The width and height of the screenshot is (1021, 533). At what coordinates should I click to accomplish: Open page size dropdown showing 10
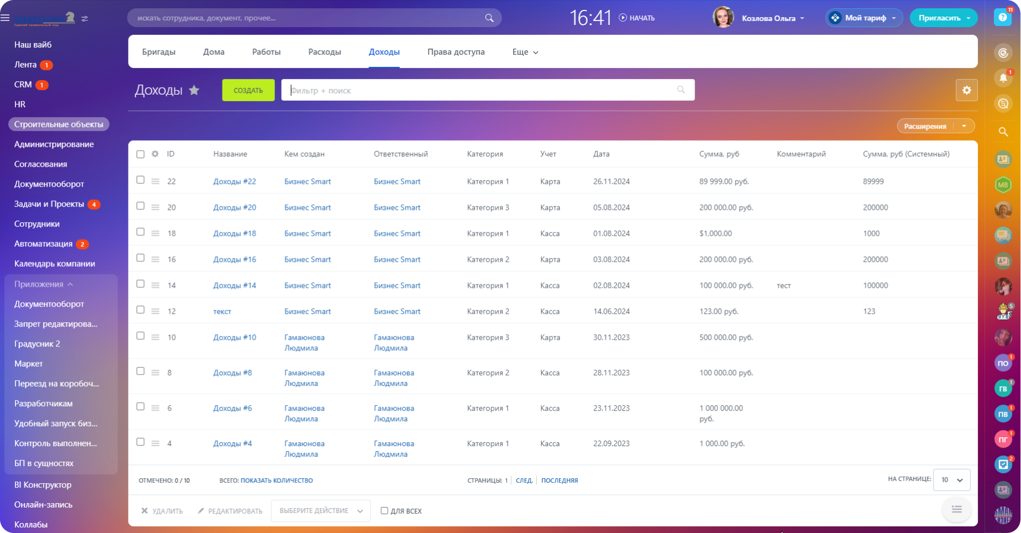tap(952, 480)
